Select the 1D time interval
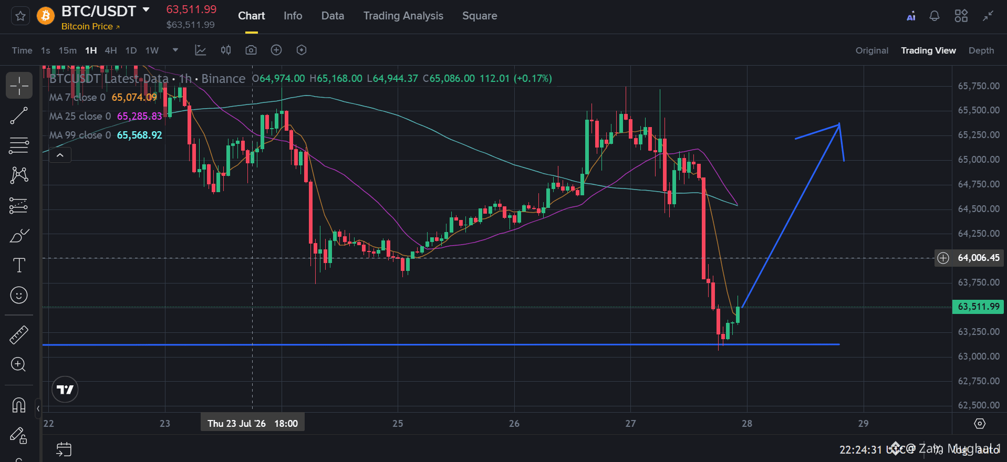1007x462 pixels. [131, 50]
